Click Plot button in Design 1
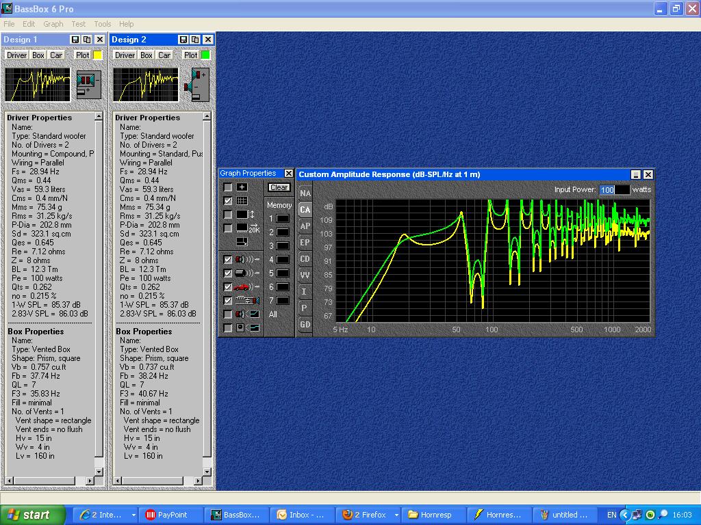701x525 pixels. pos(83,55)
